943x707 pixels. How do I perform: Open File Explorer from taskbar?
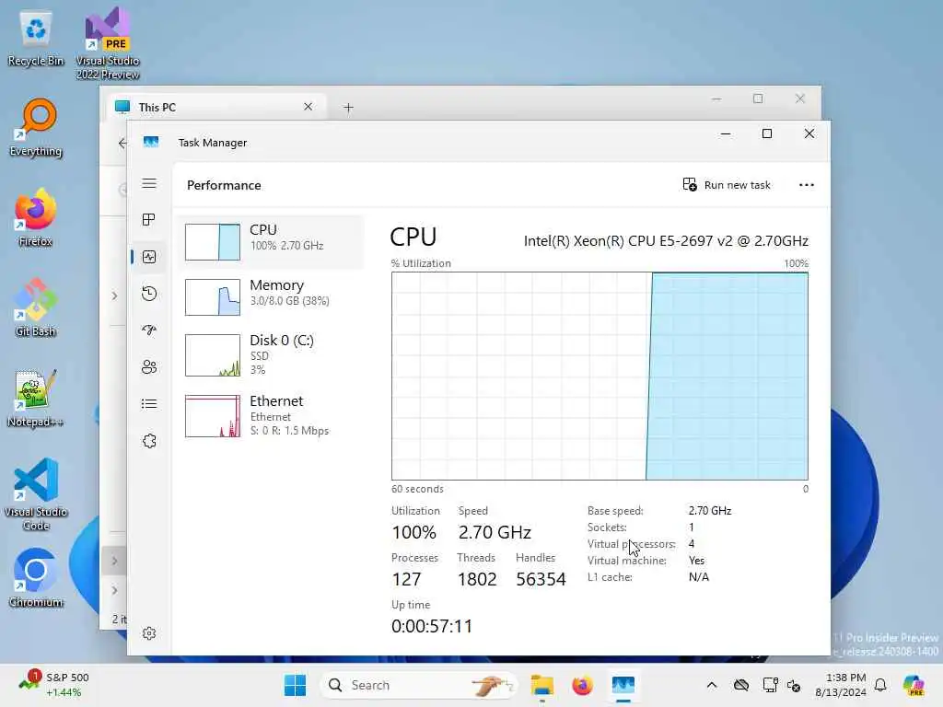click(x=541, y=685)
